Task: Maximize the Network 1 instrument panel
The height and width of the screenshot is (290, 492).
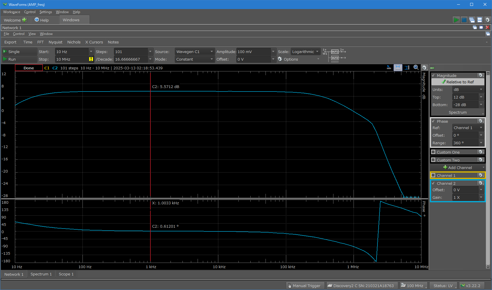Action: click(x=481, y=27)
